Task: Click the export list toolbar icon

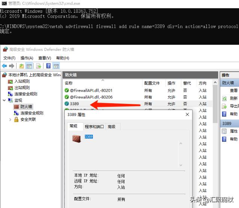Action: pos(39,66)
